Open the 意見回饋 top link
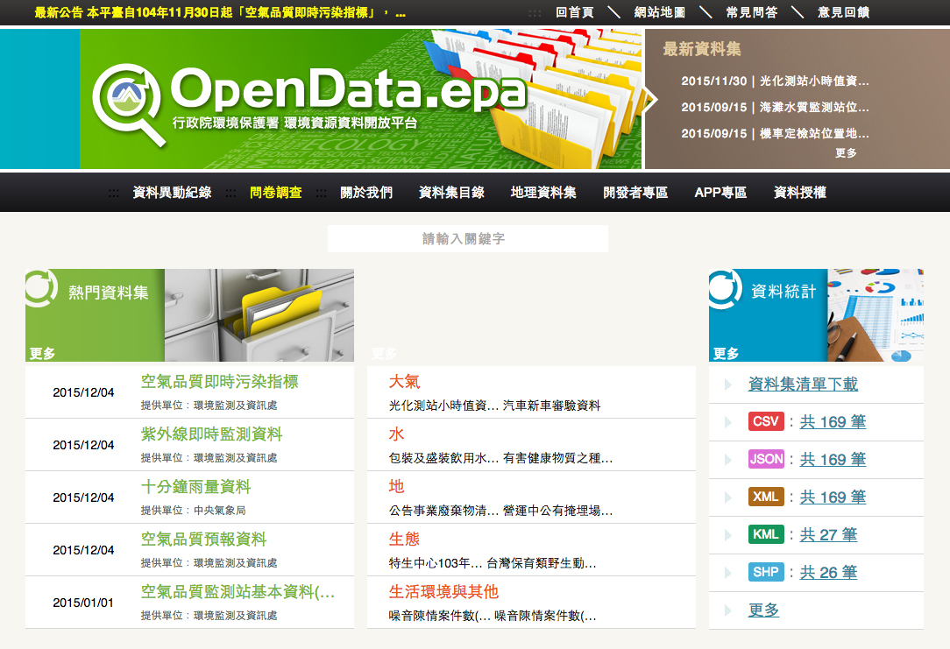The image size is (950, 649). 844,12
